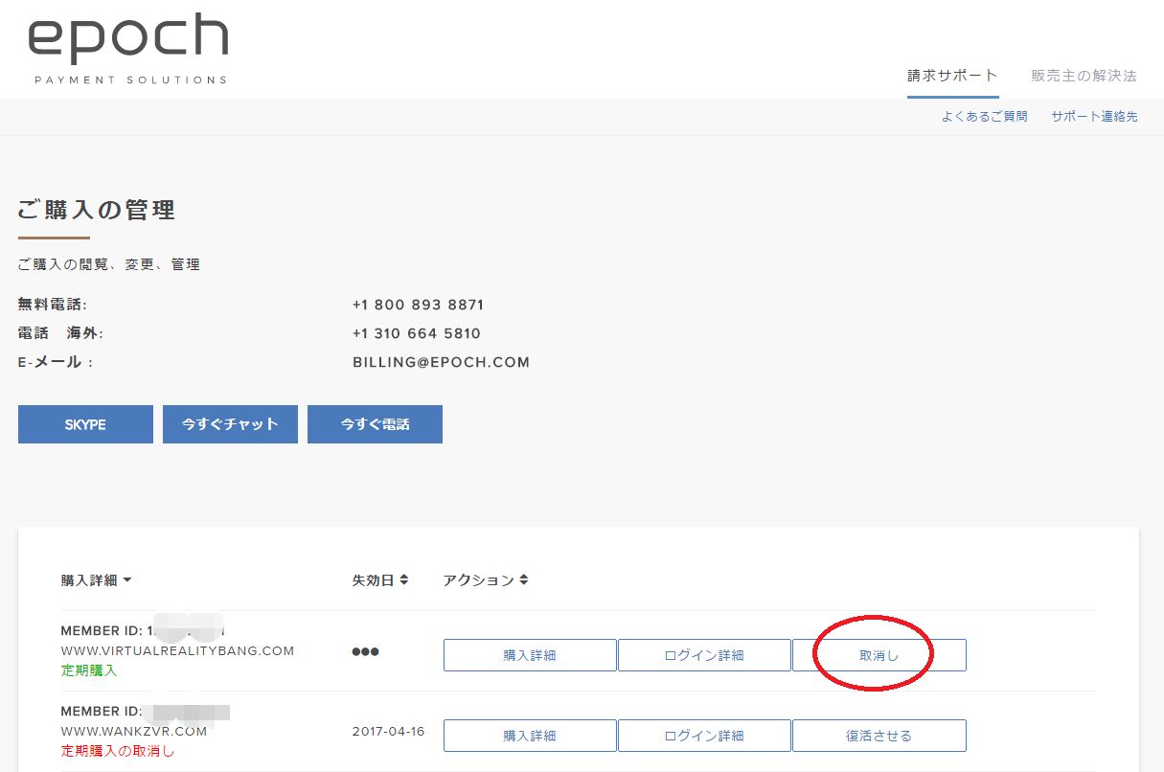
Task: Click the BILLING@EPOCH.COM email address
Action: click(x=442, y=362)
